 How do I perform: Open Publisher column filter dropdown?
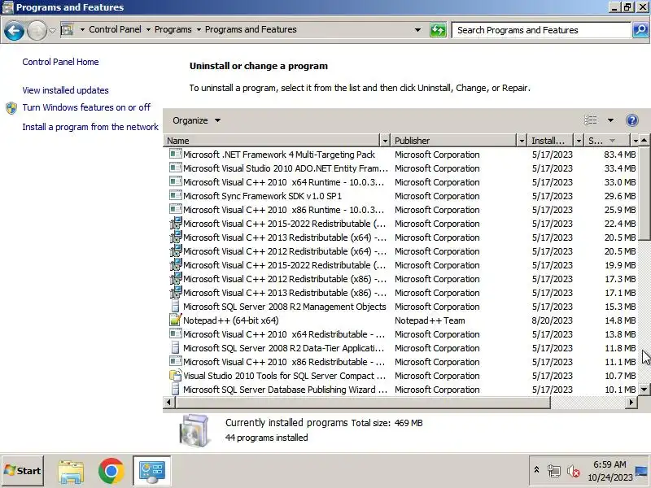point(522,141)
